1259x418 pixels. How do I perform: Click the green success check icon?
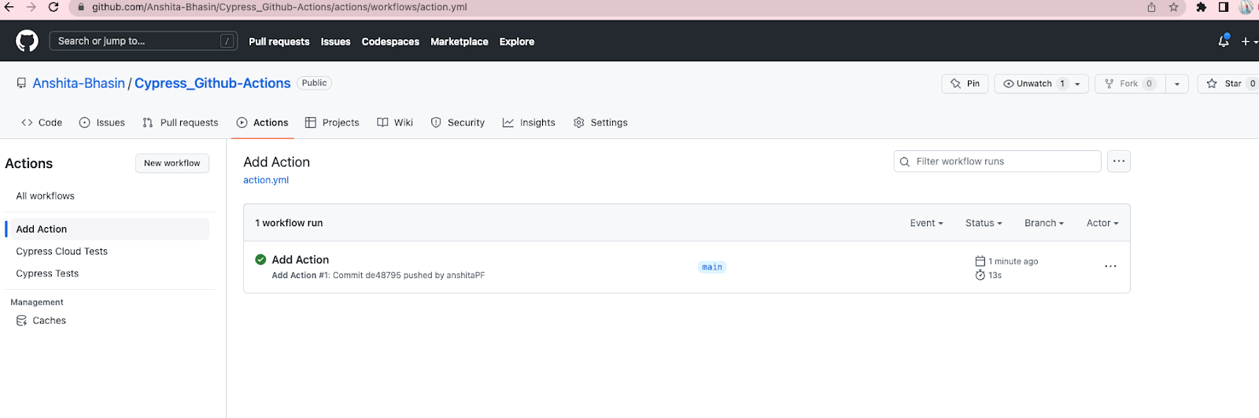click(260, 259)
